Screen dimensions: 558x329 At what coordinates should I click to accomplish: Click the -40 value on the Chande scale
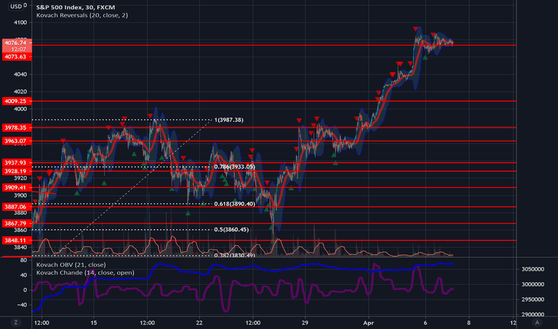coord(22,305)
